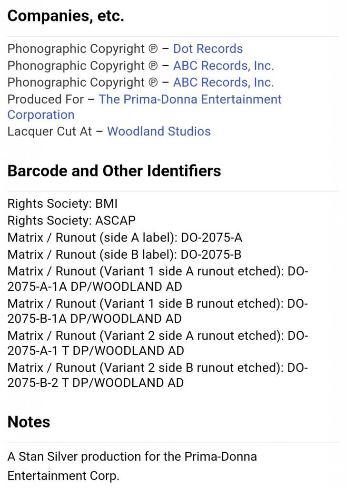The height and width of the screenshot is (488, 346).
Task: Open the second ABC Records, Inc. link
Action: point(223,82)
